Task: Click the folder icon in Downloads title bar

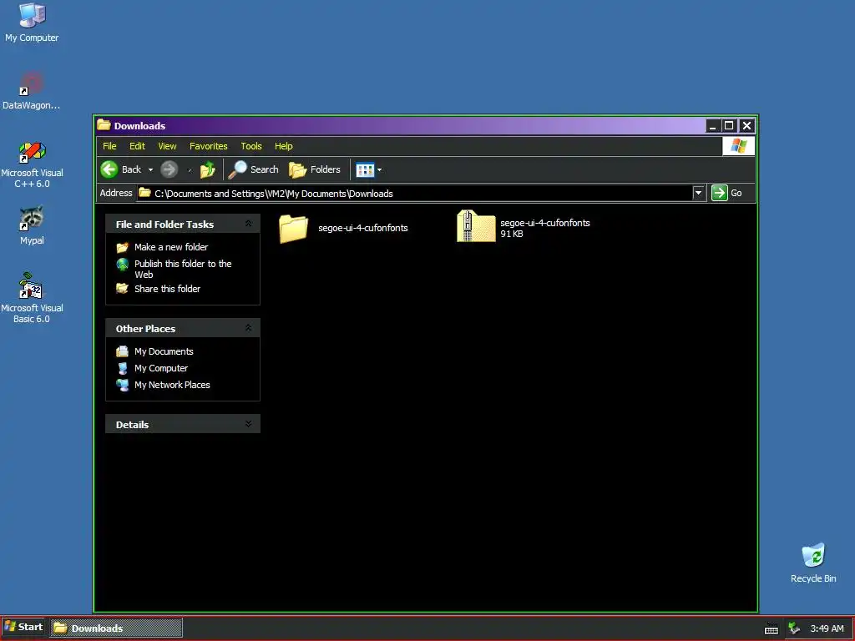Action: pos(104,125)
